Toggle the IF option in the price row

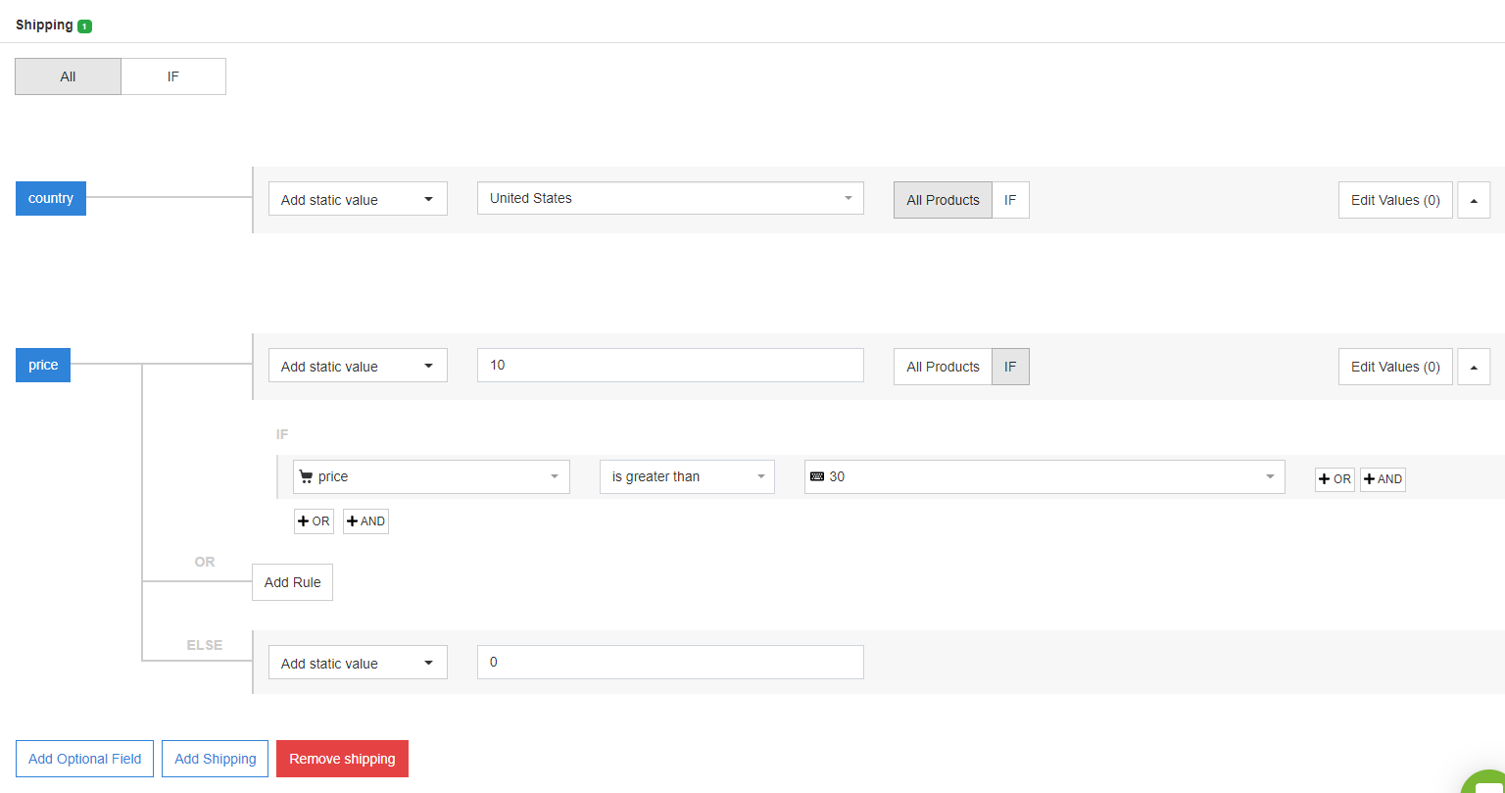click(1010, 367)
